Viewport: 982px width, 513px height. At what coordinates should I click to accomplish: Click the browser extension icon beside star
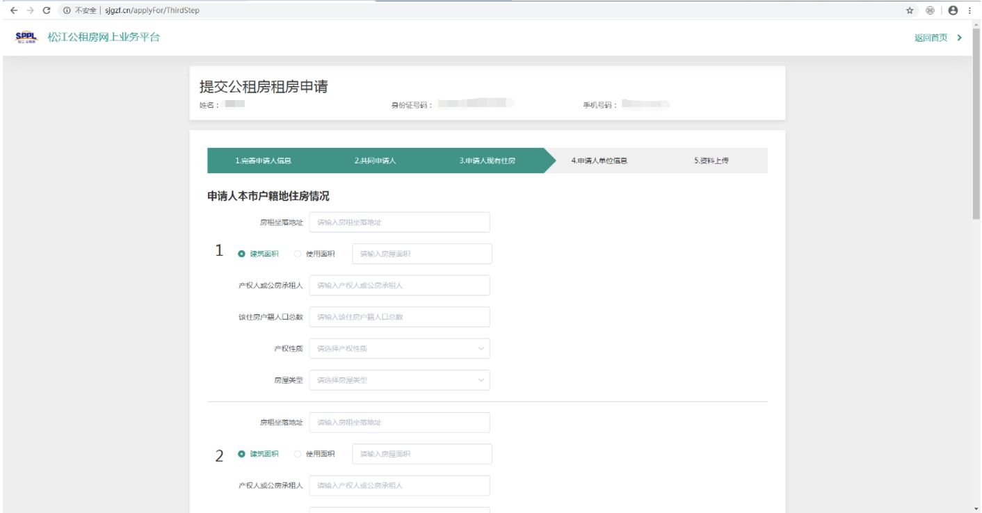930,10
